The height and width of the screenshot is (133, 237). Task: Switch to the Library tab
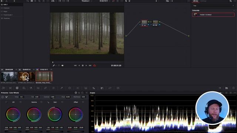click(x=196, y=1)
